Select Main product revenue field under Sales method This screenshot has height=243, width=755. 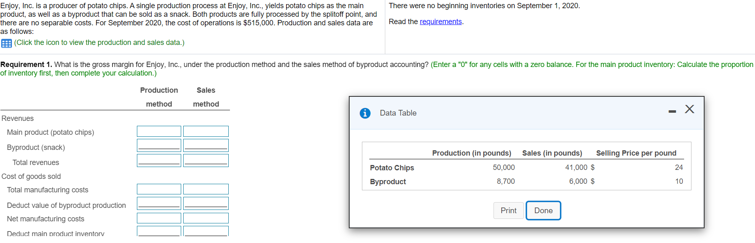tap(206, 132)
